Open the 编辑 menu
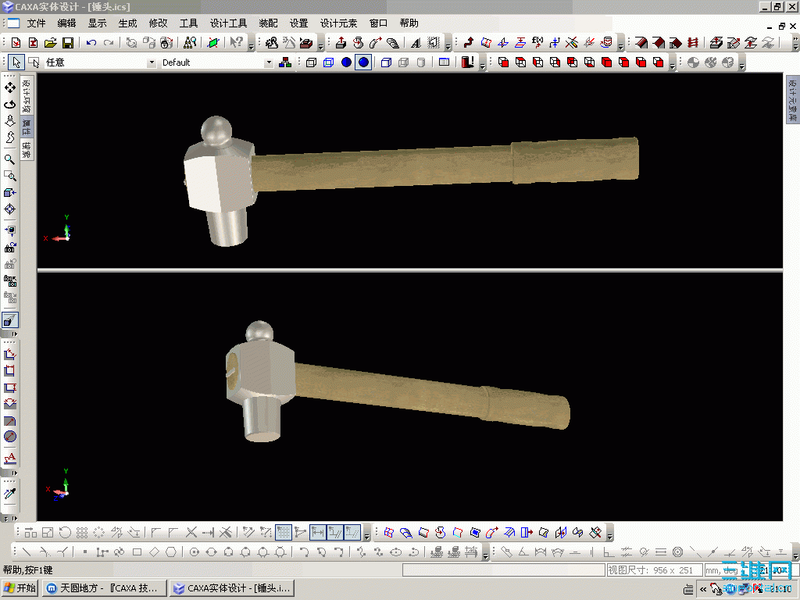800x600 pixels. [x=67, y=23]
